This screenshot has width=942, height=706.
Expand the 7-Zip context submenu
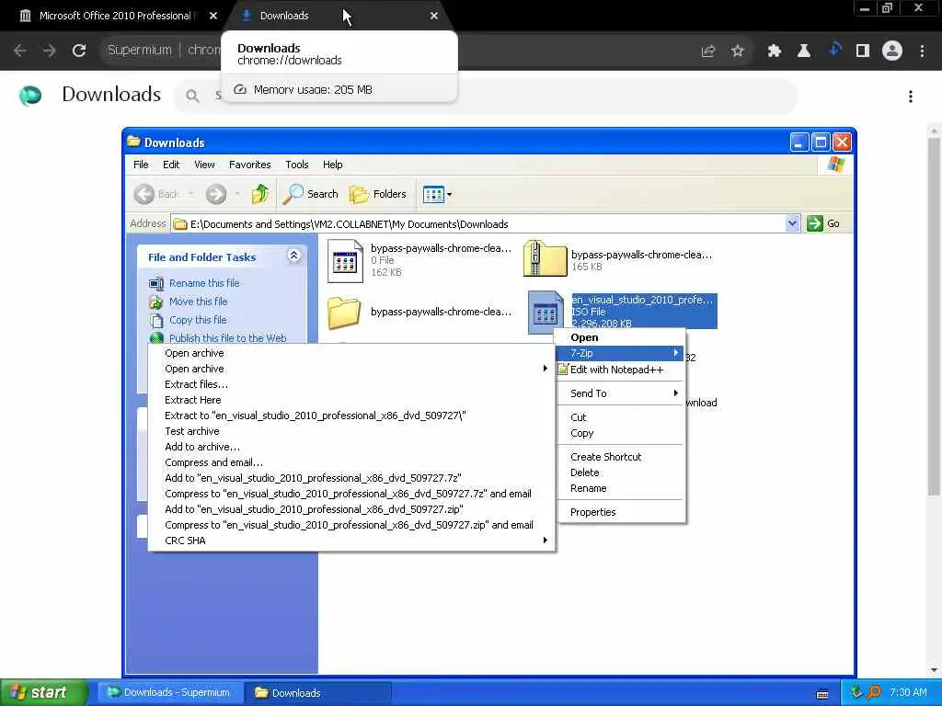point(621,353)
